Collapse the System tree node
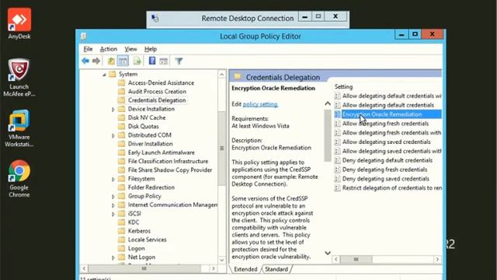This screenshot has width=497, height=280. pyautogui.click(x=104, y=75)
